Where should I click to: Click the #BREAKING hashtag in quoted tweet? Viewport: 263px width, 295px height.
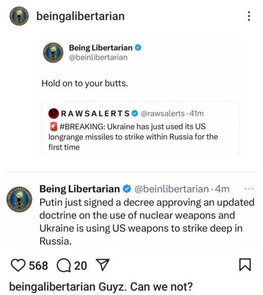82,126
